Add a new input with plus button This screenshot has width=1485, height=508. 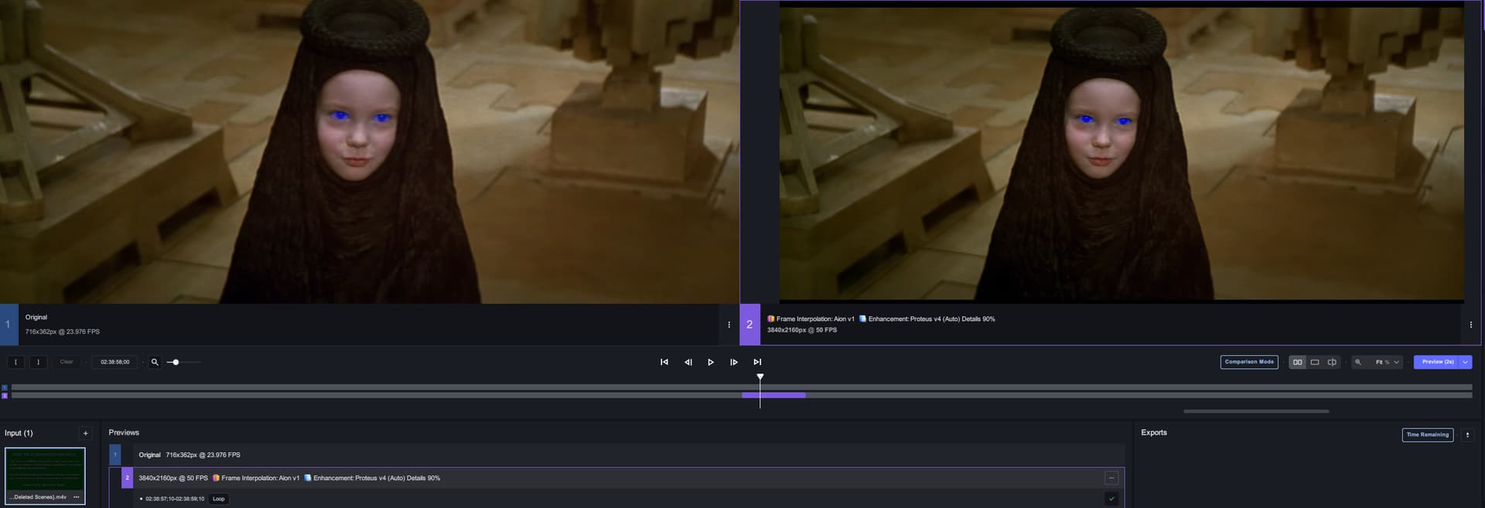pyautogui.click(x=86, y=433)
